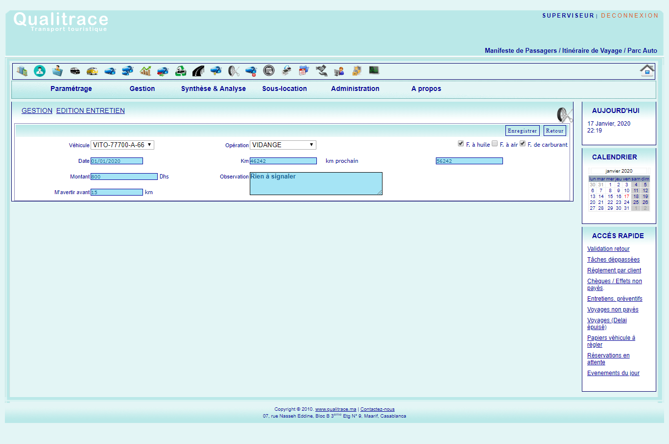Click the buildings icon in the toolbar
Screen dimensions: 669x444
click(22, 71)
